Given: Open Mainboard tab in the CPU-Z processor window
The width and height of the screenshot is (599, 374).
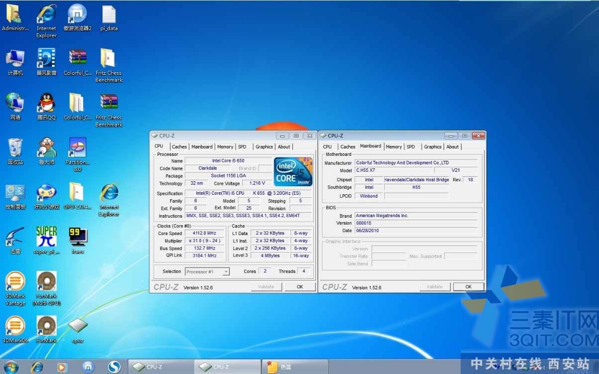Looking at the screenshot, I should coord(202,146).
